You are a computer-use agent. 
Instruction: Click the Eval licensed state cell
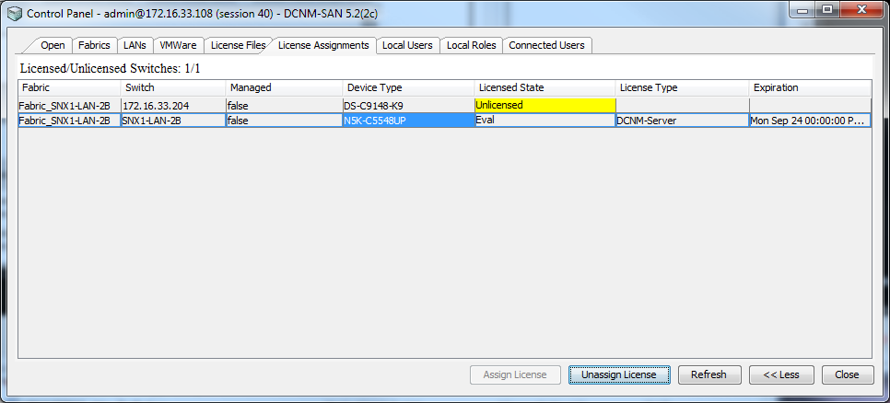545,121
